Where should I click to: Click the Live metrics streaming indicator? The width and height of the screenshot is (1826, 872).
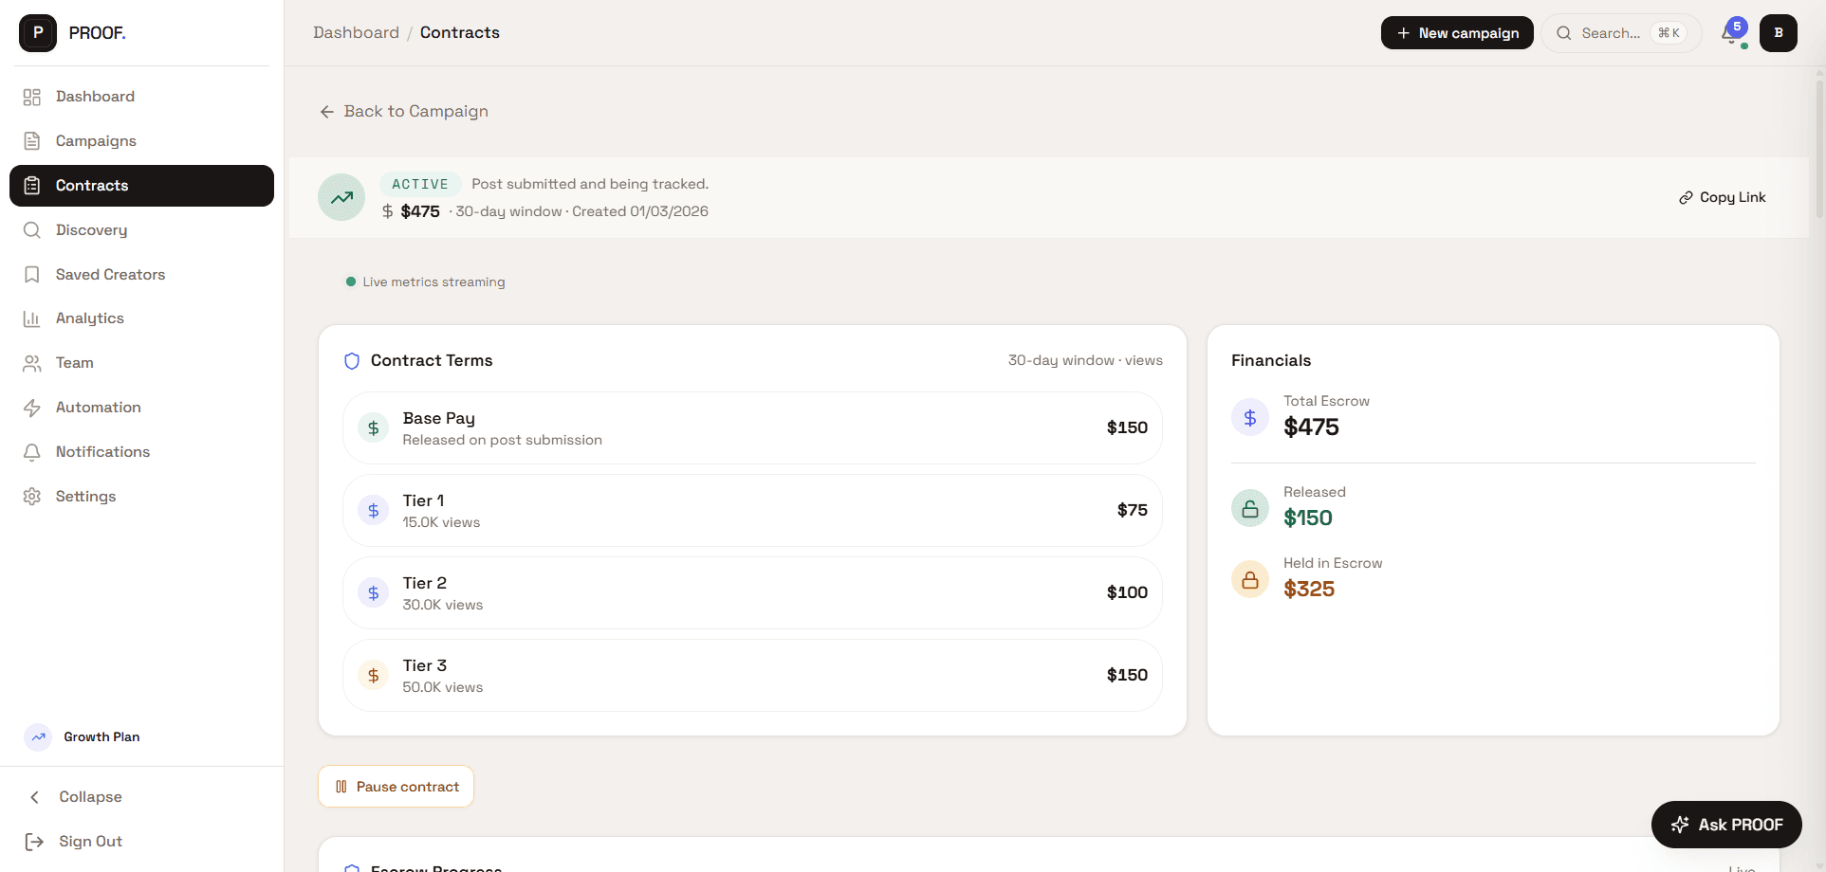[426, 282]
